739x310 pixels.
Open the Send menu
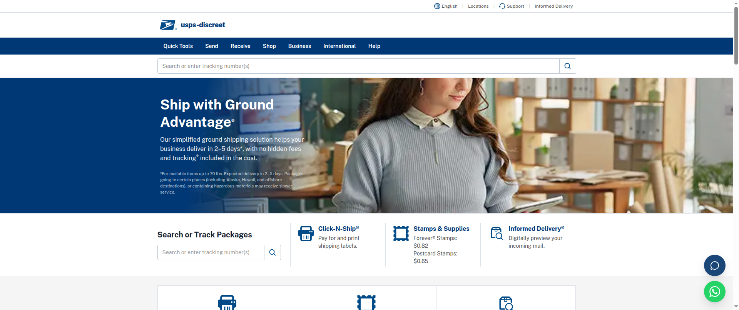[212, 46]
